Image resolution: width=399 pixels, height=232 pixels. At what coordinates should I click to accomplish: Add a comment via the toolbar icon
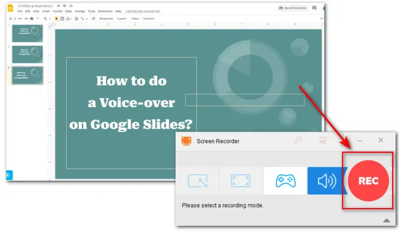tap(93, 19)
